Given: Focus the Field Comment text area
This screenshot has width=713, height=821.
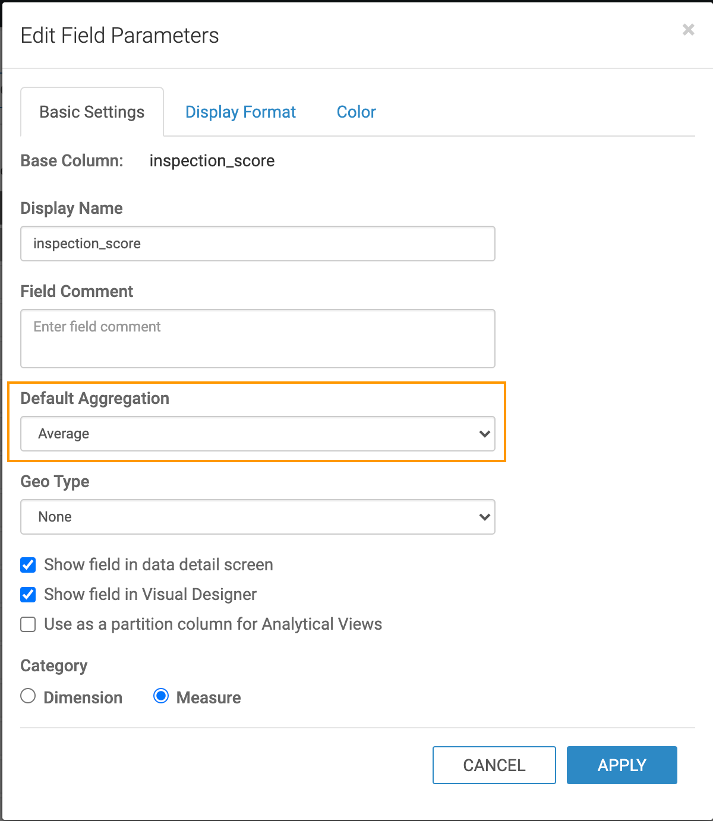Looking at the screenshot, I should coord(257,338).
